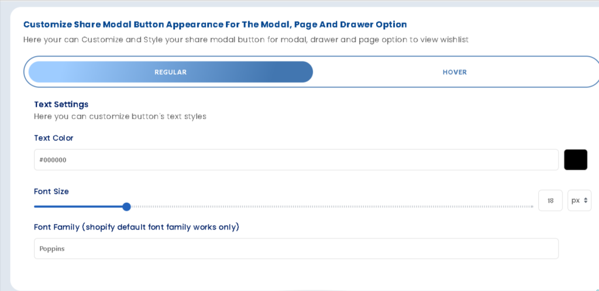
Task: Click the Font Size slider handle
Action: (x=126, y=206)
